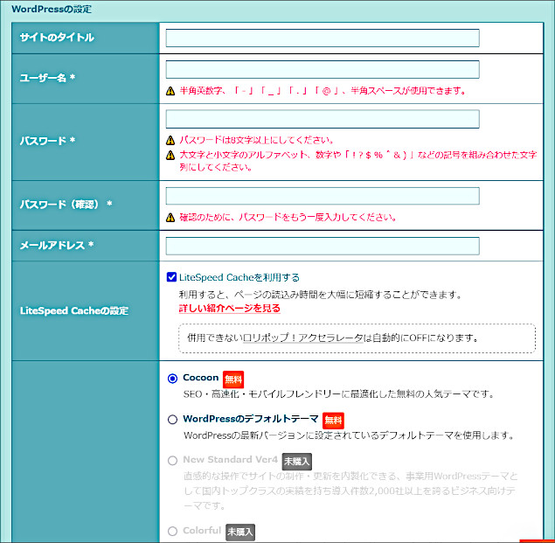Click 利用すると、ページの読込み時間 description text

(x=321, y=295)
